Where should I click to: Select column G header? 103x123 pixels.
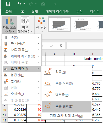pos(55,54)
